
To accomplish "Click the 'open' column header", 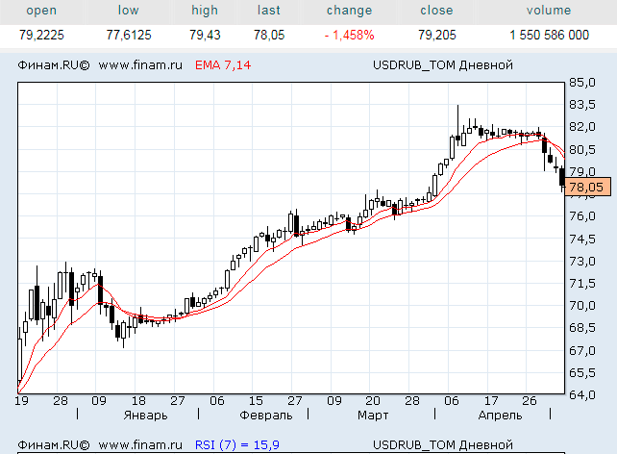I will (40, 11).
